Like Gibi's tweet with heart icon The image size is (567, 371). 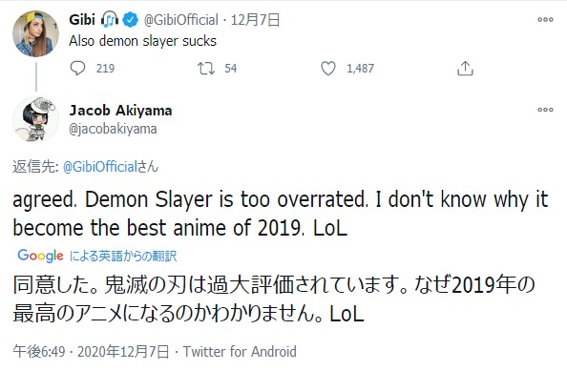coord(328,69)
